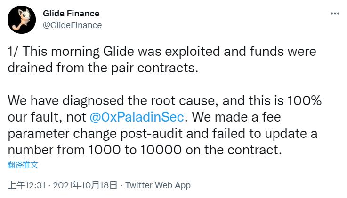Click the @GlideFinance handle
Viewport: 347px width, 198px height.
tap(72, 25)
